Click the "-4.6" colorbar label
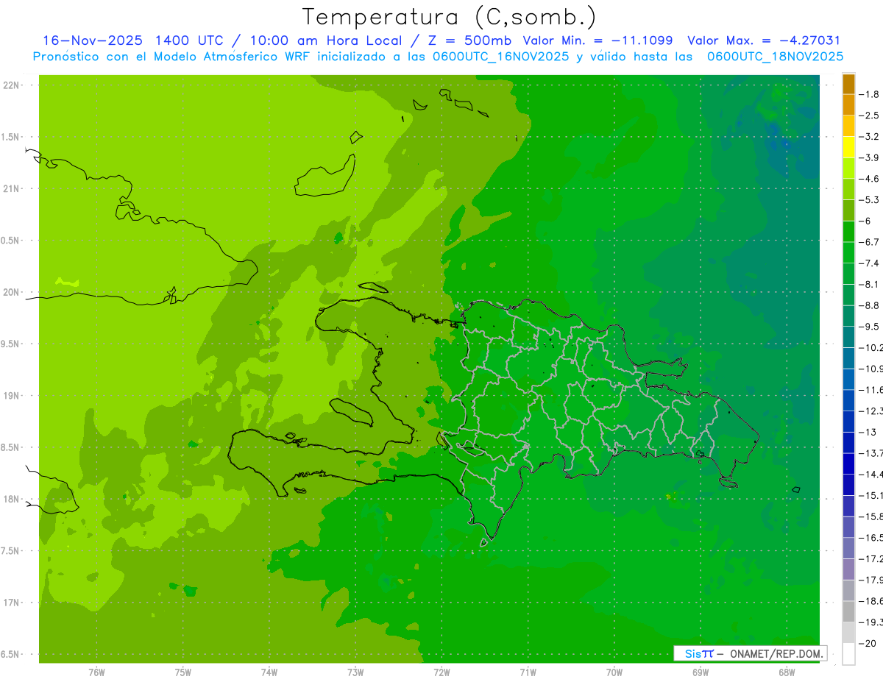 869,179
